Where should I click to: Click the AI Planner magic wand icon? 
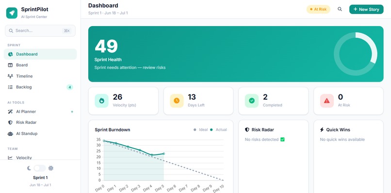pos(10,112)
